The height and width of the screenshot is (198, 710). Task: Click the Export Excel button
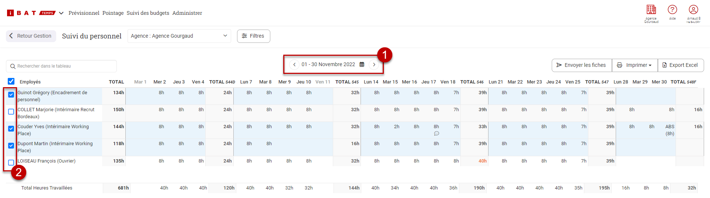[x=680, y=65]
